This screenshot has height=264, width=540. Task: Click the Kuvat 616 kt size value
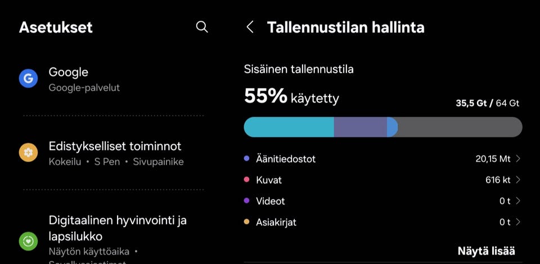498,180
